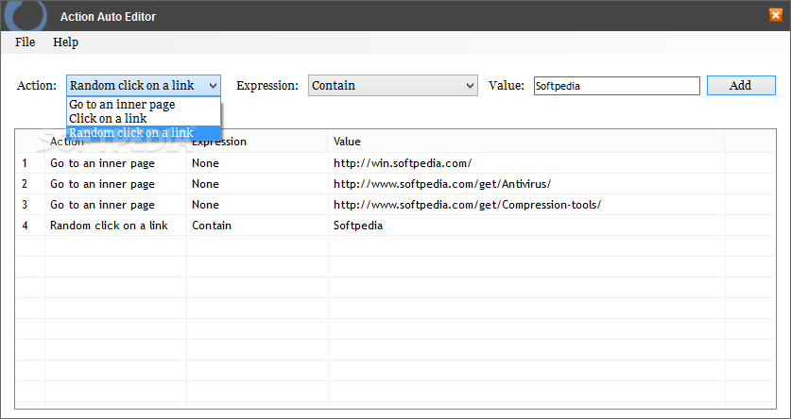
Task: Pick highlighted 'Random click on a link' option
Action: [x=144, y=133]
